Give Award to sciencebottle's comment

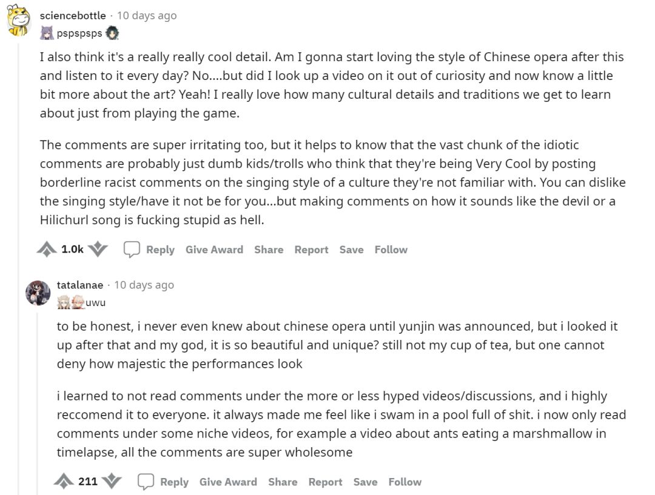coord(214,250)
